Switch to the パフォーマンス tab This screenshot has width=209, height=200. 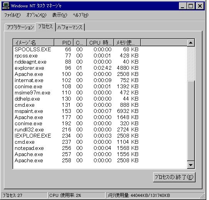(70, 27)
